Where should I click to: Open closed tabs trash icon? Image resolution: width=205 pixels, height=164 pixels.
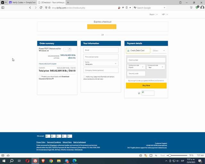180,2
